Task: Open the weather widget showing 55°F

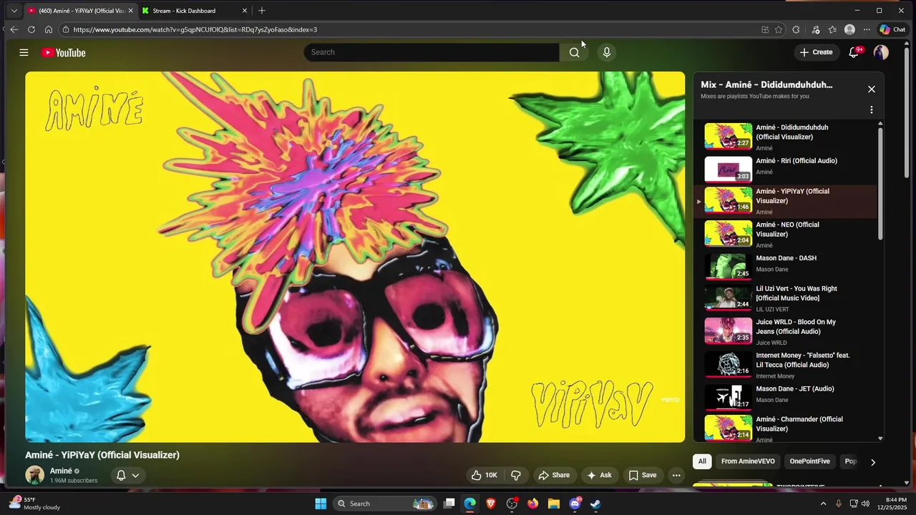Action: point(34,504)
